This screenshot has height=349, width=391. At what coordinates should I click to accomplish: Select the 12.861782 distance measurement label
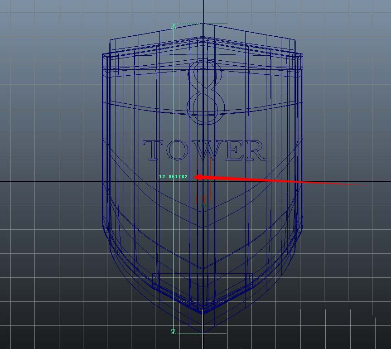coord(173,177)
